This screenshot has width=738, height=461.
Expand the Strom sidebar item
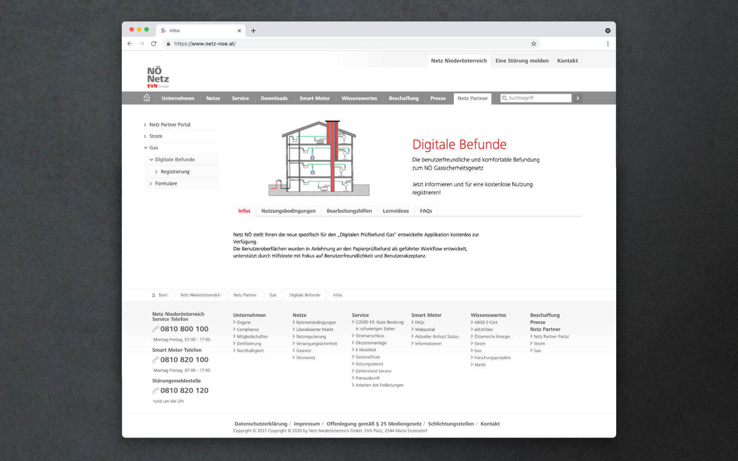pyautogui.click(x=156, y=136)
